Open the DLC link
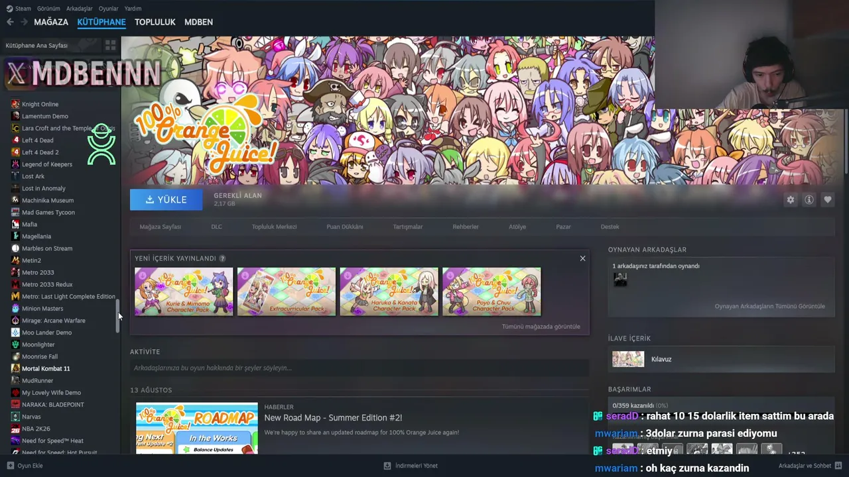The height and width of the screenshot is (477, 849). click(x=216, y=227)
